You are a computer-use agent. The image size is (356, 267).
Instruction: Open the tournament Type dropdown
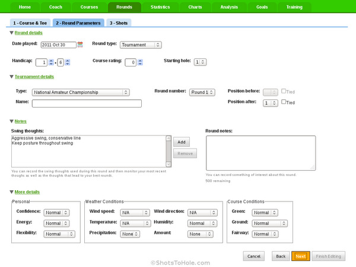click(x=81, y=92)
